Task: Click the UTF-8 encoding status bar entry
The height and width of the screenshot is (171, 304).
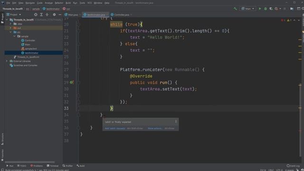Action: [279, 170]
